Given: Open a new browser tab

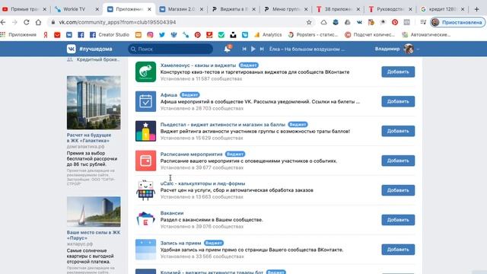Looking at the screenshot, I should pos(477,9).
